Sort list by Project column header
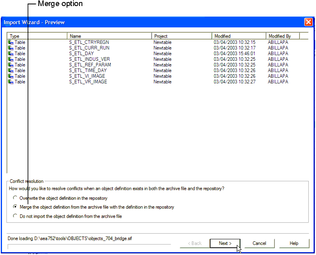Image resolution: width=316 pixels, height=255 pixels. pyautogui.click(x=182, y=36)
